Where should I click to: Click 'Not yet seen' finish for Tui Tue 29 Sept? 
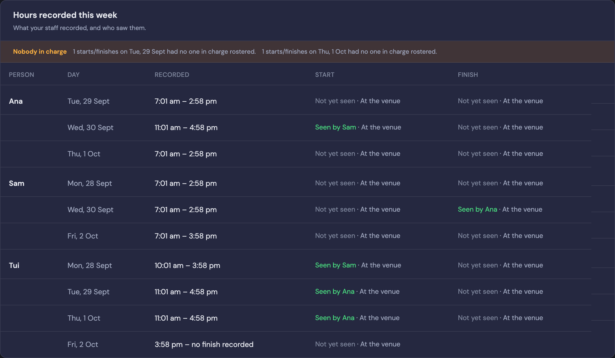click(478, 292)
